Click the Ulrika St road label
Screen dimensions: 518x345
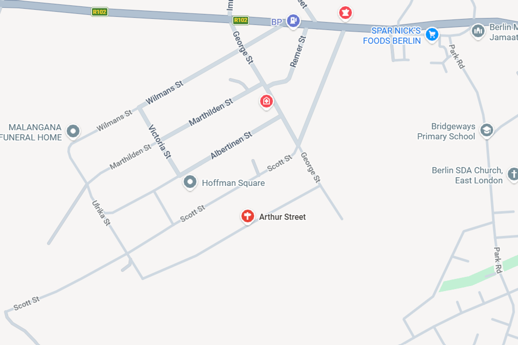(101, 213)
